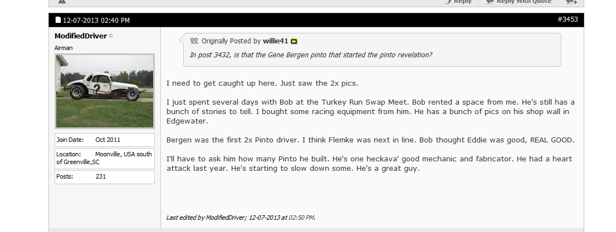Viewport: 616px width, 232px height.
Task: Click ModifiedDriver's offline status circle icon
Action: click(111, 36)
